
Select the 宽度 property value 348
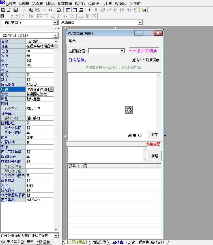(x=40, y=60)
